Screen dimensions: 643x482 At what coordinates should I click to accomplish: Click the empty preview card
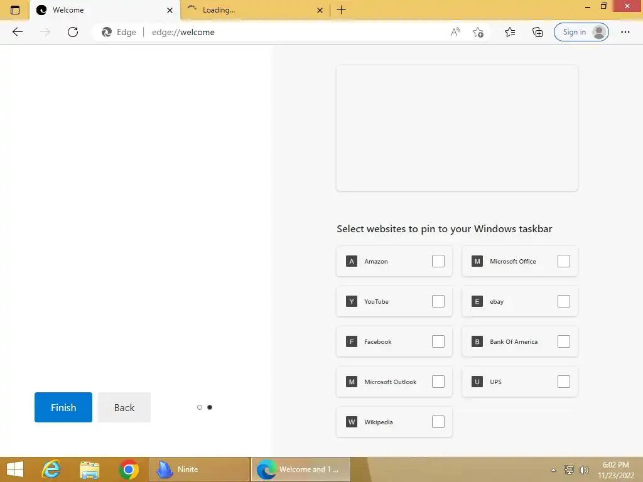457,128
